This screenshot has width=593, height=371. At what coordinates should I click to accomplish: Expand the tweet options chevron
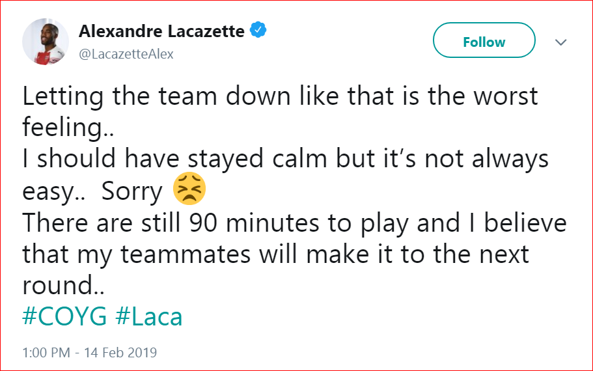coord(560,42)
